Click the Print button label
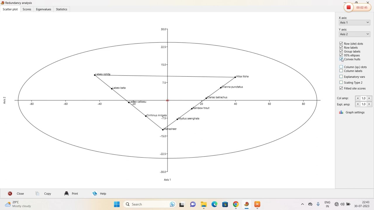Screen dimensions: 374x210 tap(75, 194)
